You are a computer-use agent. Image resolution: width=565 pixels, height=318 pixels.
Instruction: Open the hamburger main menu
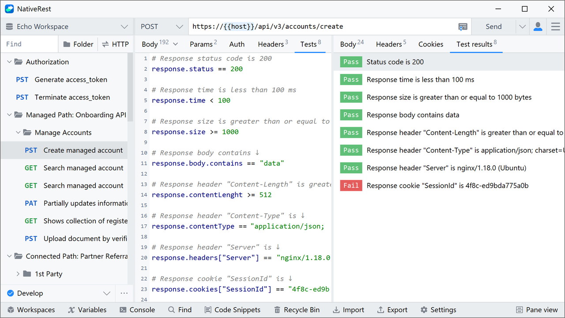coord(555,27)
